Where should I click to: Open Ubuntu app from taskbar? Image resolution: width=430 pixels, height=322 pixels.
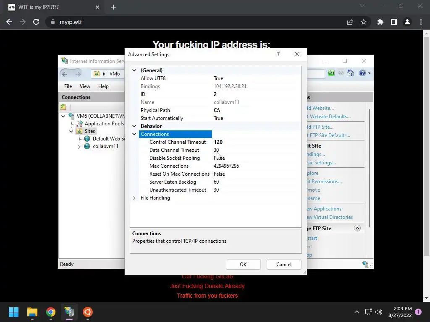pyautogui.click(x=88, y=312)
